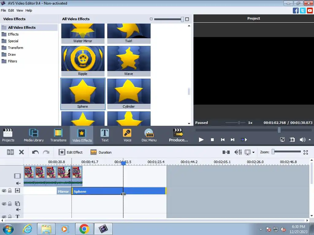
Task: Jump to next frame
Action: [232, 140]
